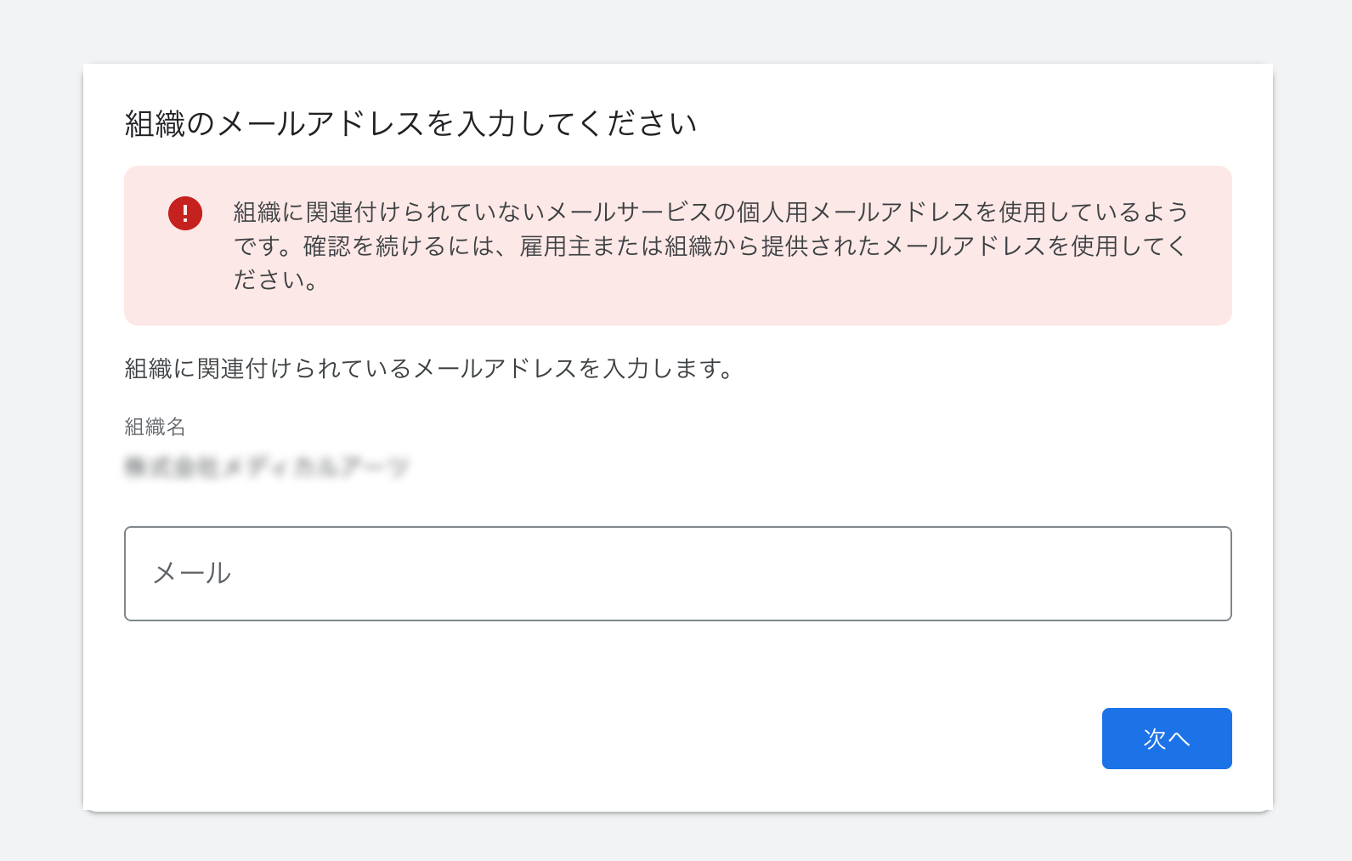Viewport: 1352px width, 861px height.
Task: Click the gray page background above the card
Action: click(676, 31)
